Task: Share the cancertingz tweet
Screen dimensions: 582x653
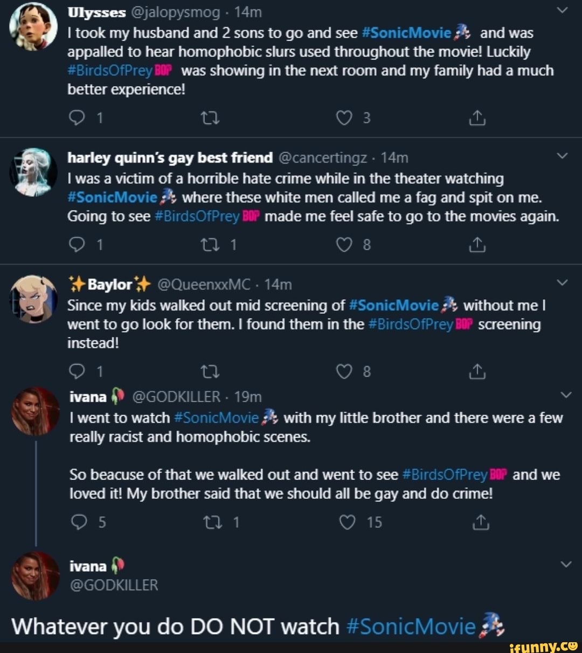Action: click(x=477, y=245)
